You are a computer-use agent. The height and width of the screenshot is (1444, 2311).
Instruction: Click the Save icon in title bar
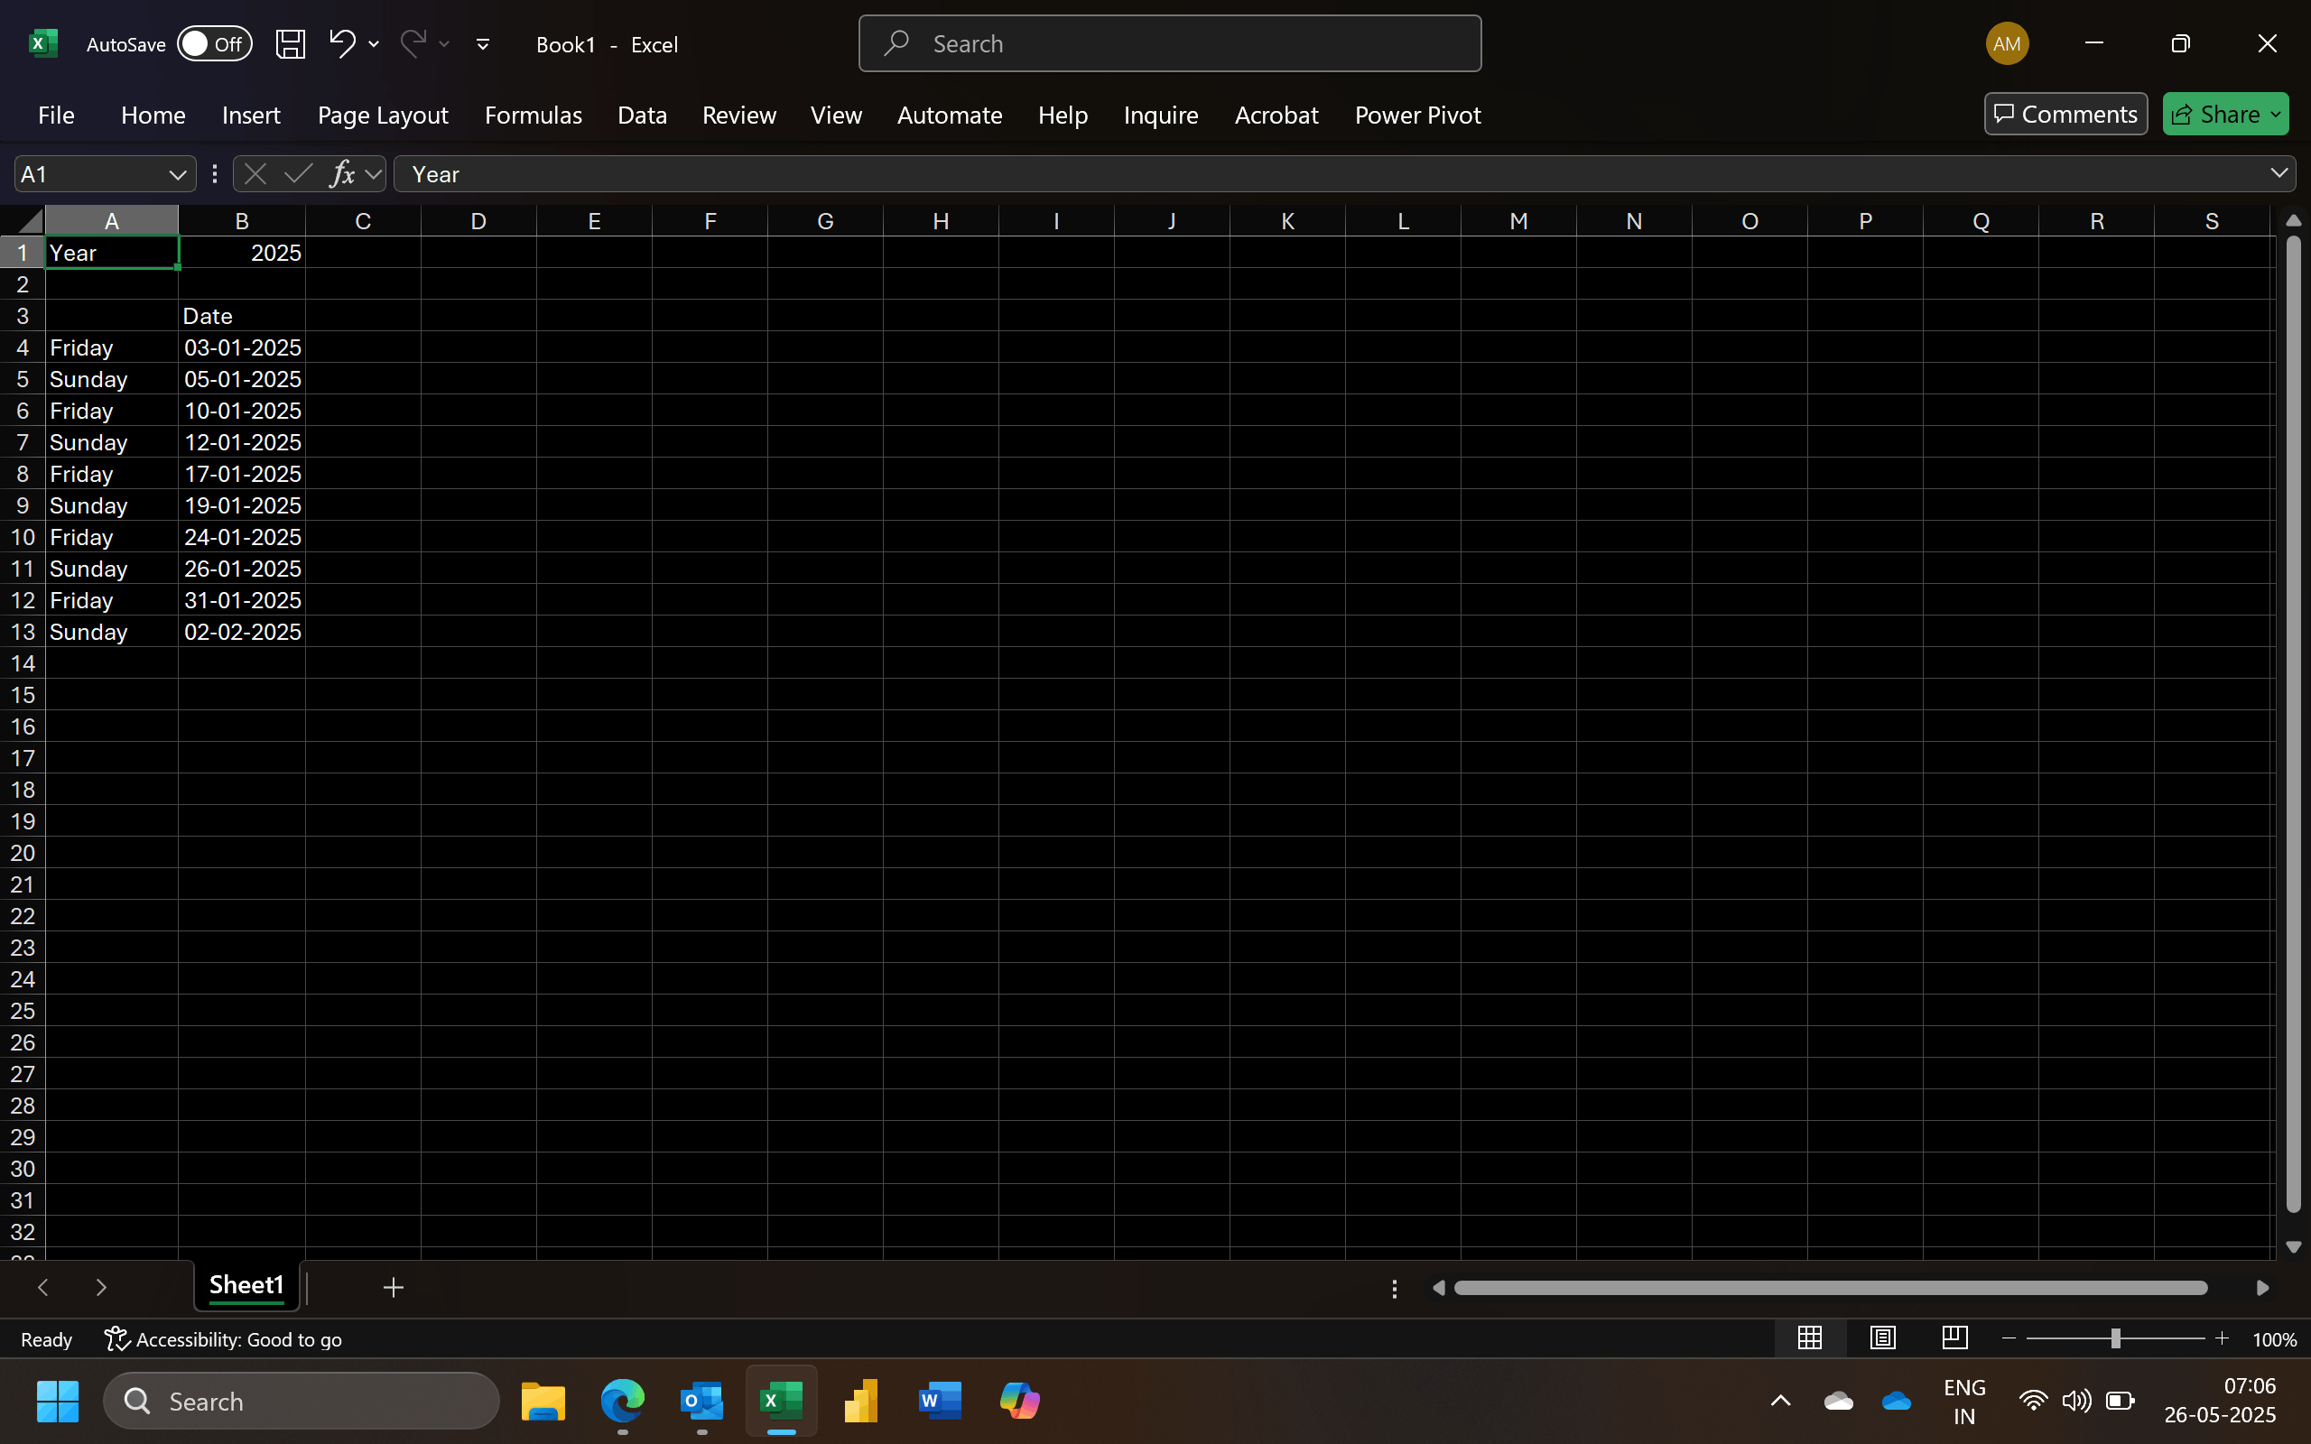tap(291, 44)
